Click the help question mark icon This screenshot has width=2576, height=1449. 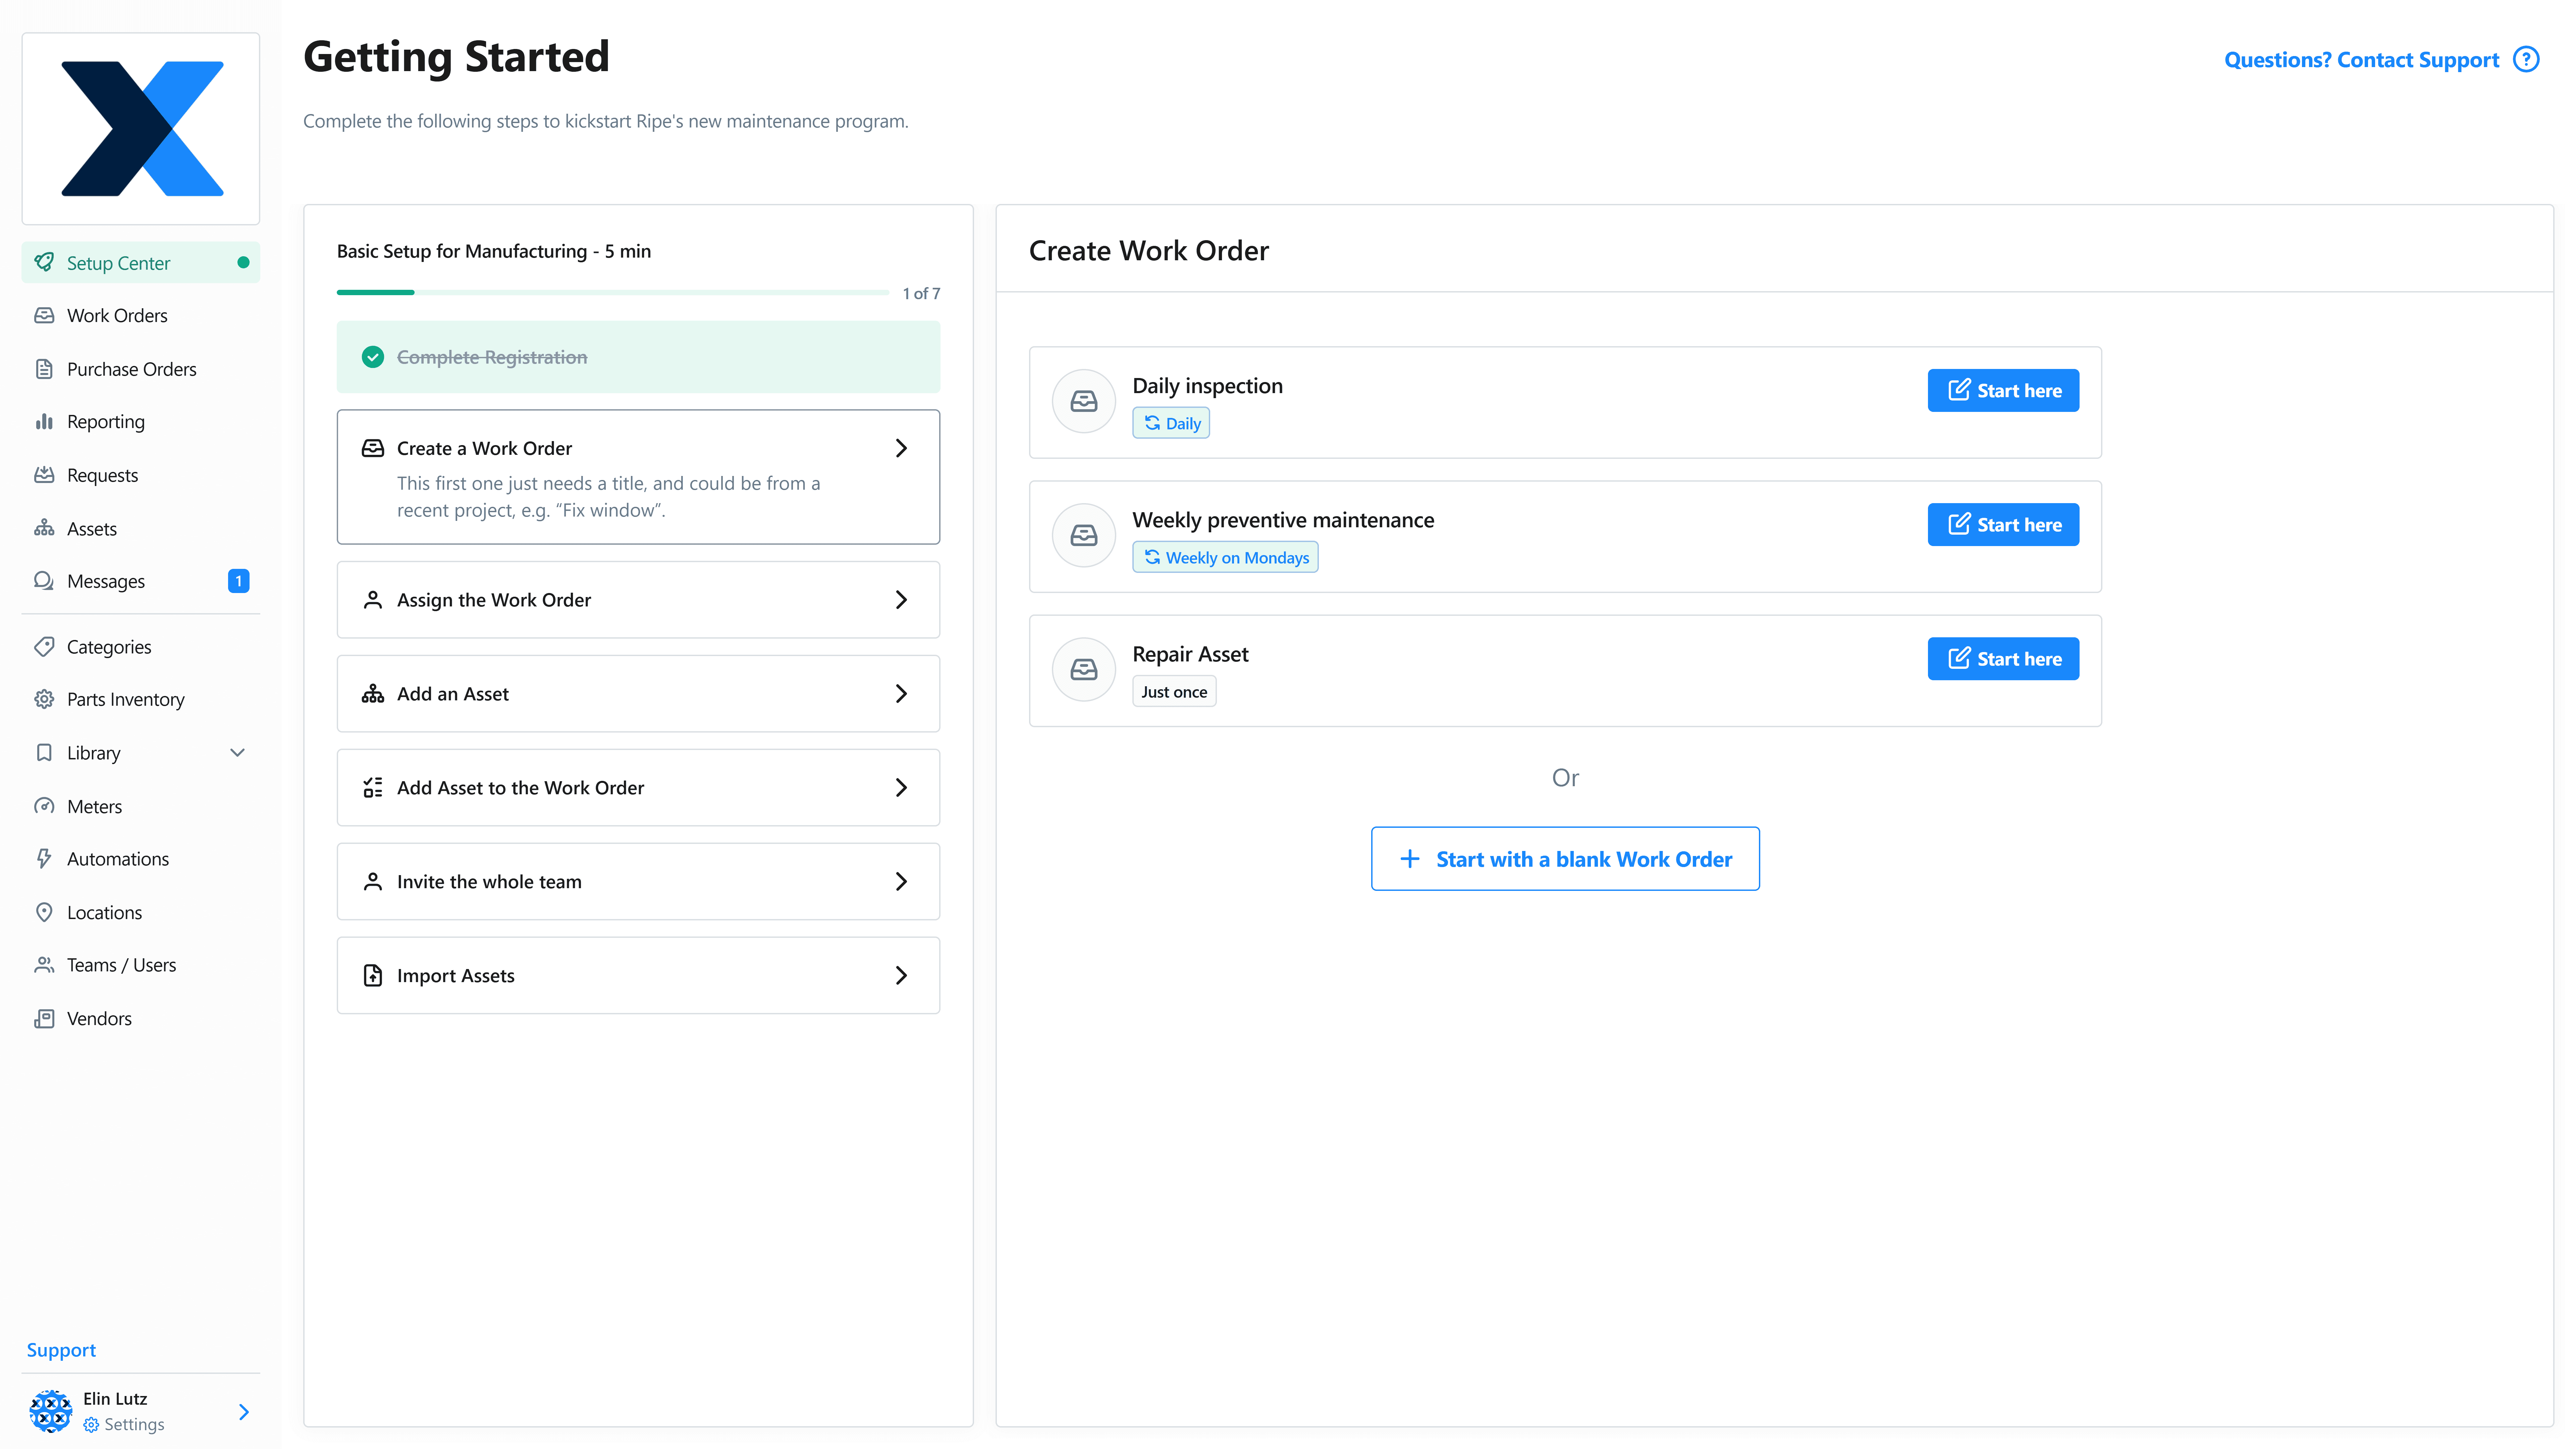click(x=2526, y=60)
